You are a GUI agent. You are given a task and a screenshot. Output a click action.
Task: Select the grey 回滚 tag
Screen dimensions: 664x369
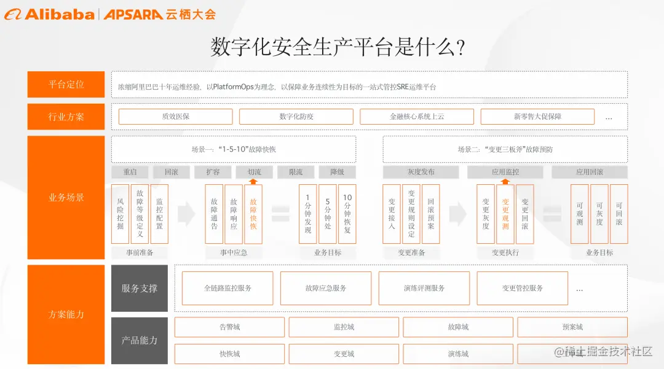pyautogui.click(x=172, y=172)
